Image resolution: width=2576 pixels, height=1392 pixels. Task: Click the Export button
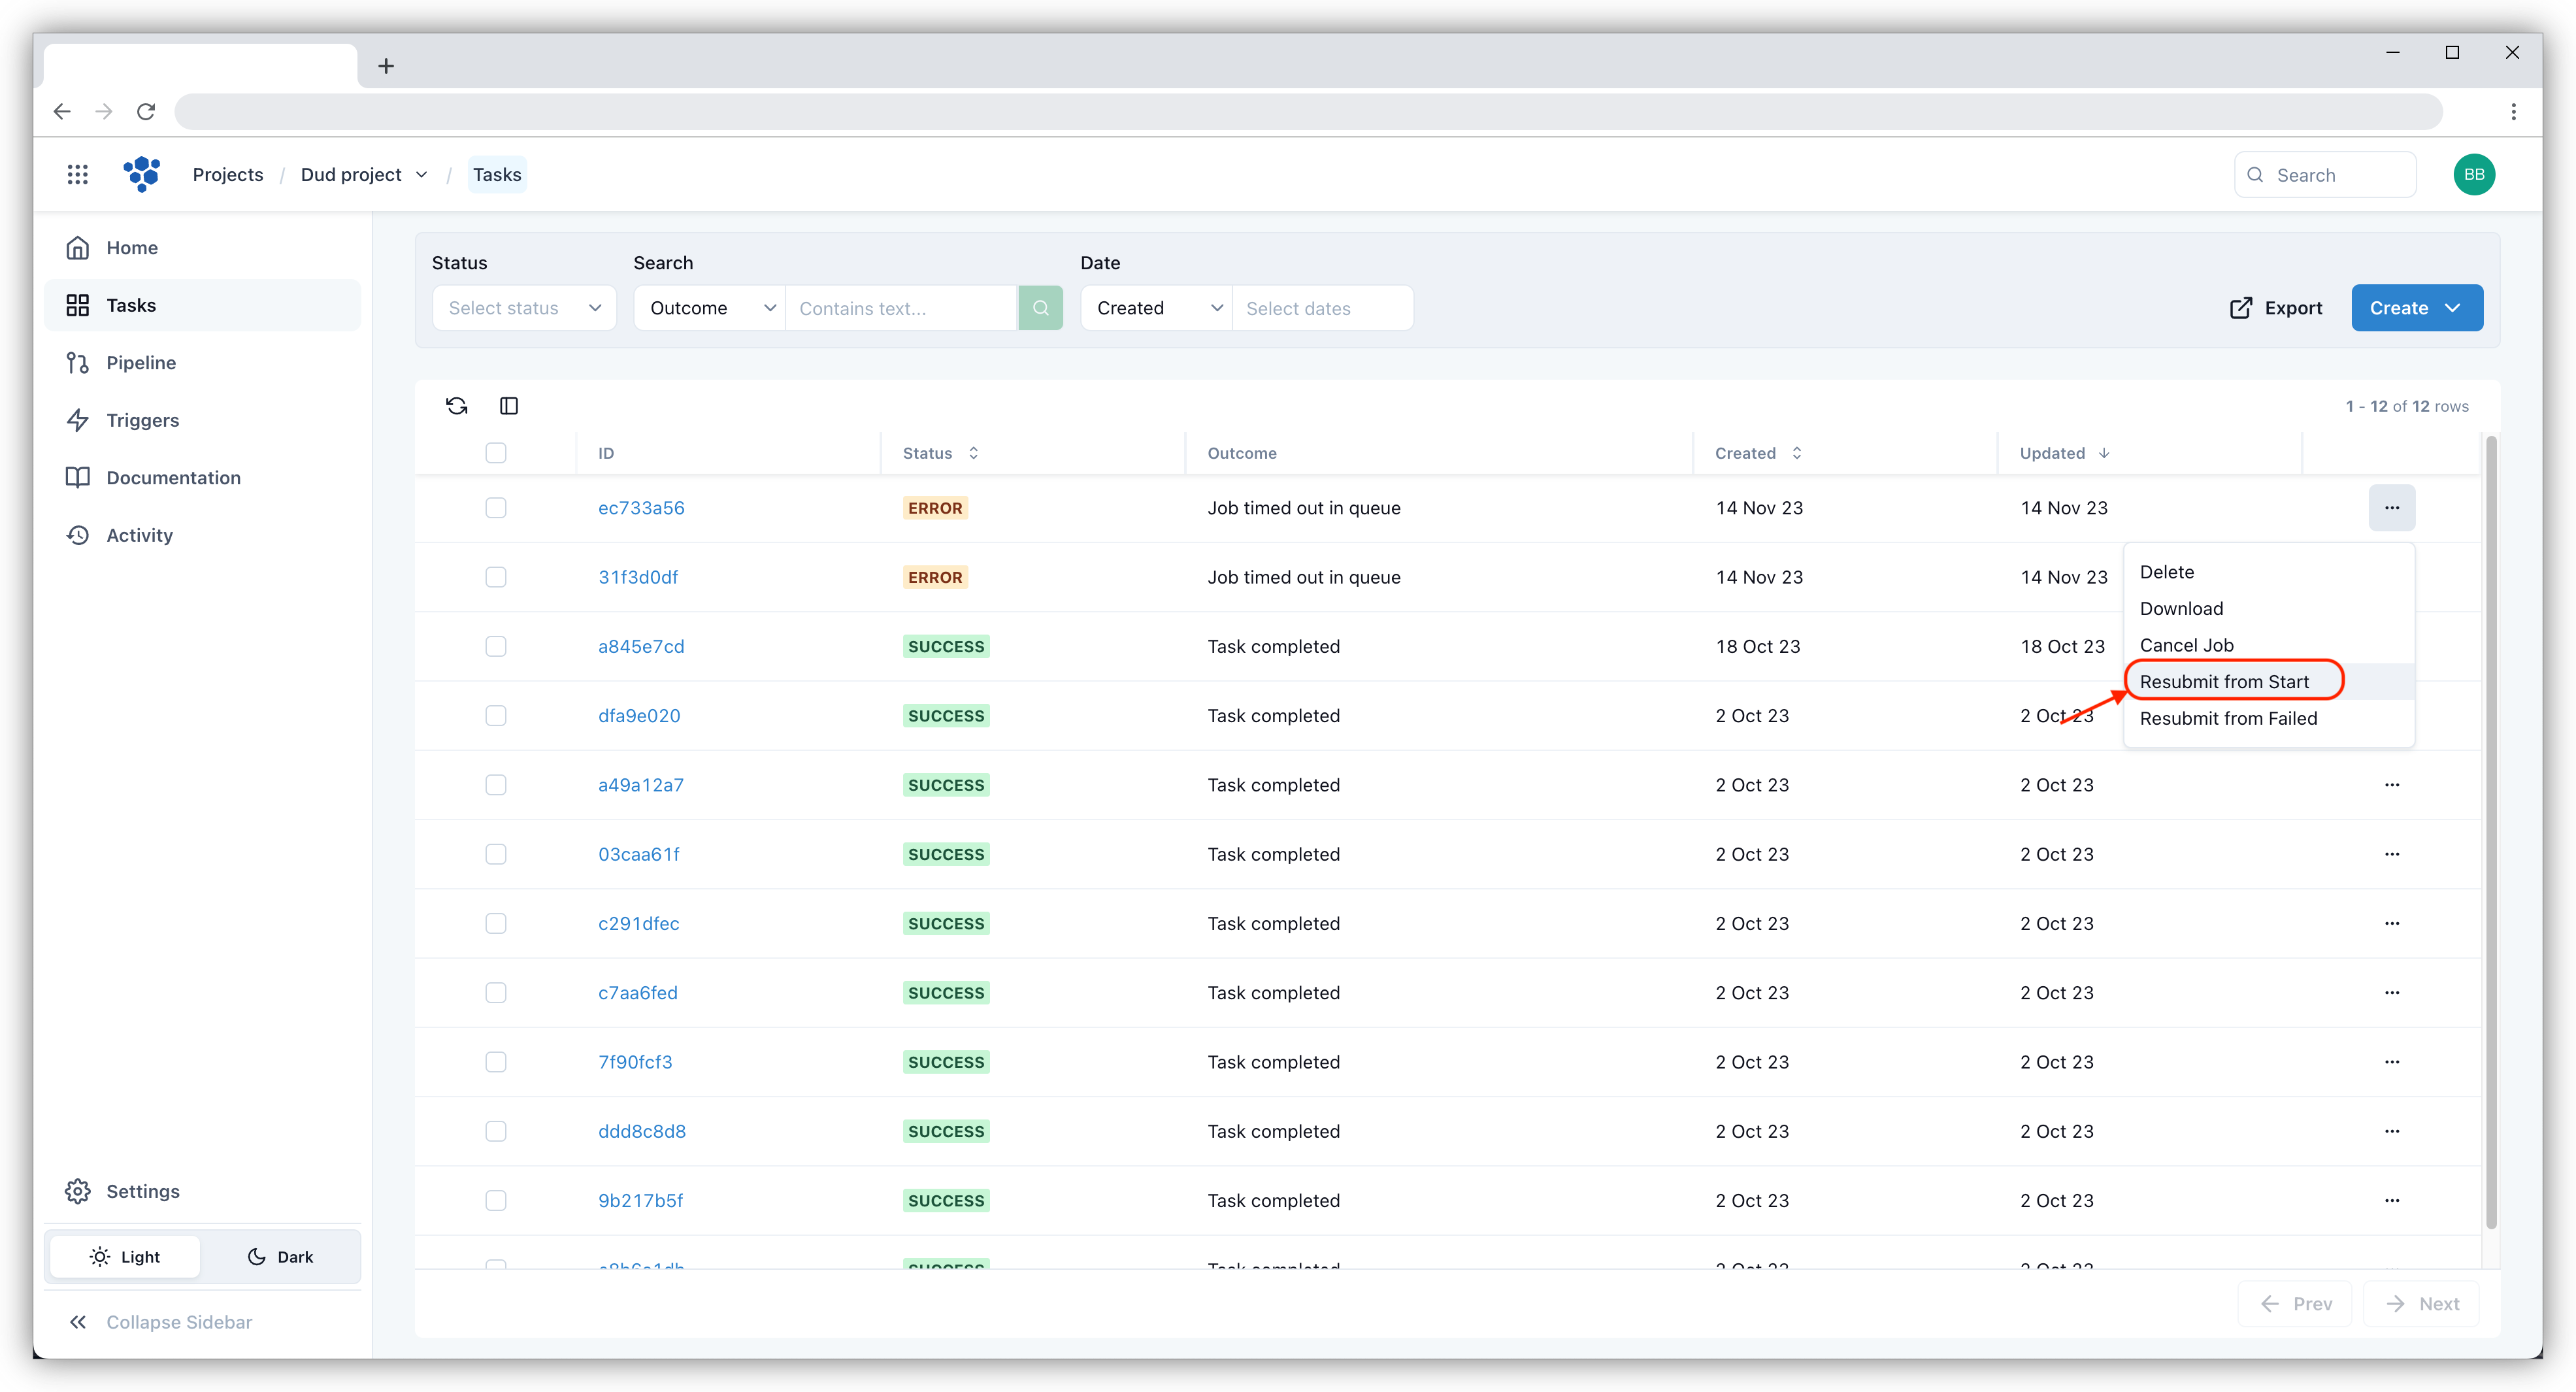(2276, 308)
